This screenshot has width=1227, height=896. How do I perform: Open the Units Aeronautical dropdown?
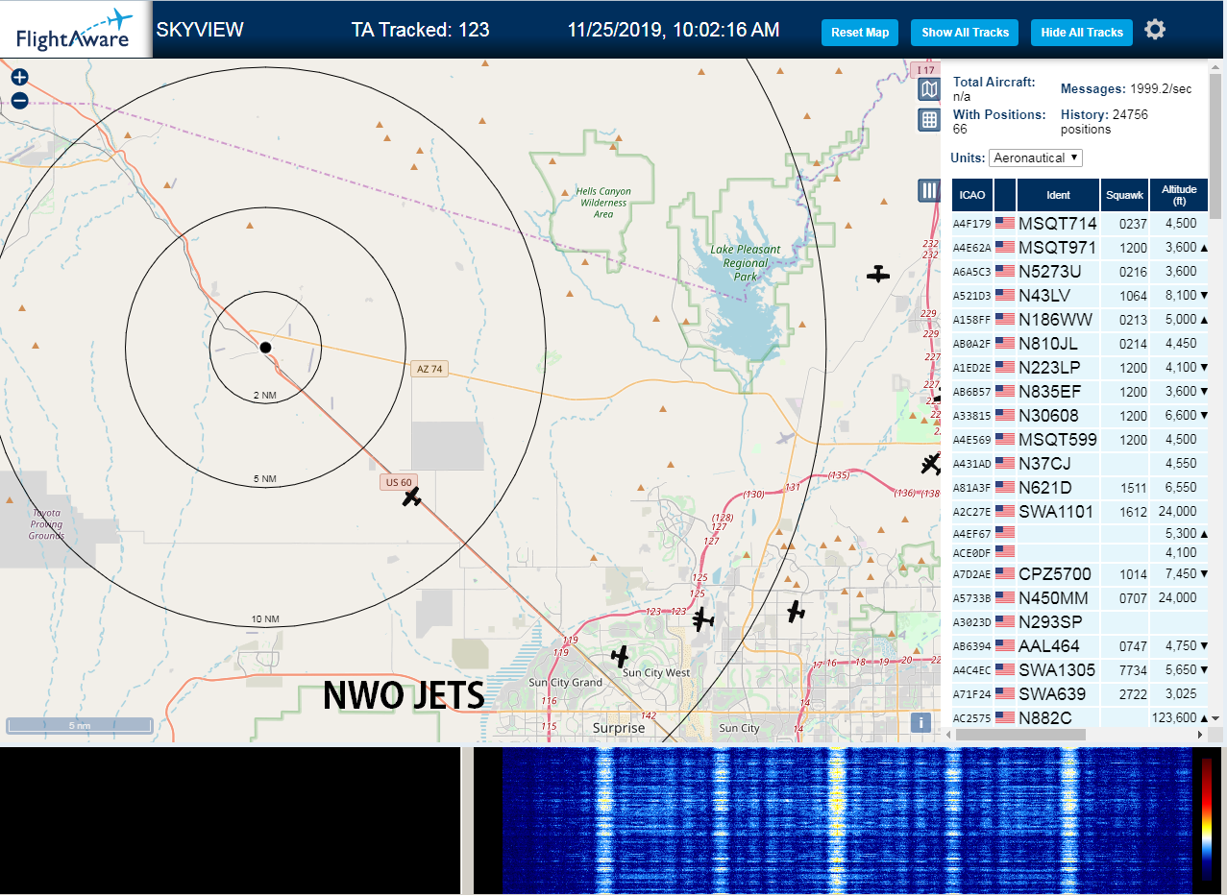tap(1036, 157)
